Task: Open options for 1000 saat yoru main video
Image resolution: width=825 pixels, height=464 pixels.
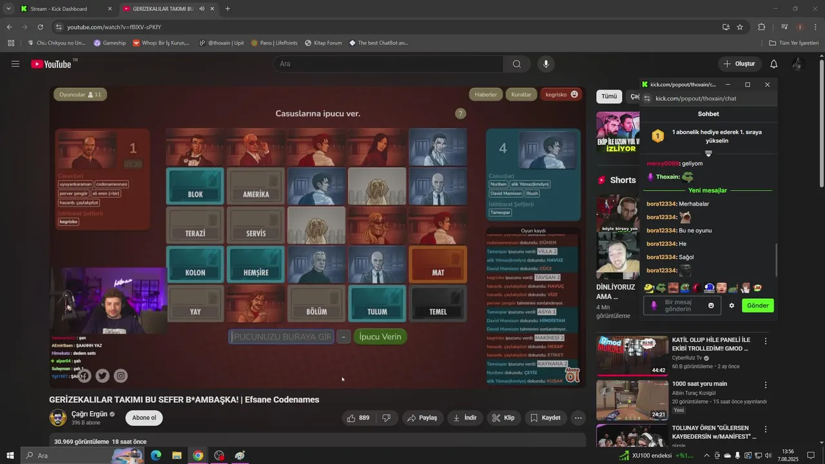Action: [766, 385]
